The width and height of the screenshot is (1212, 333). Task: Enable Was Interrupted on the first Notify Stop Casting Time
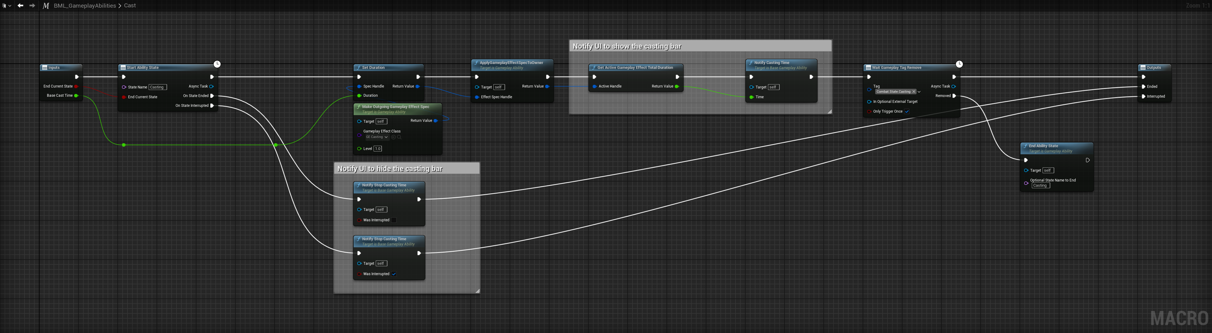pyautogui.click(x=394, y=220)
